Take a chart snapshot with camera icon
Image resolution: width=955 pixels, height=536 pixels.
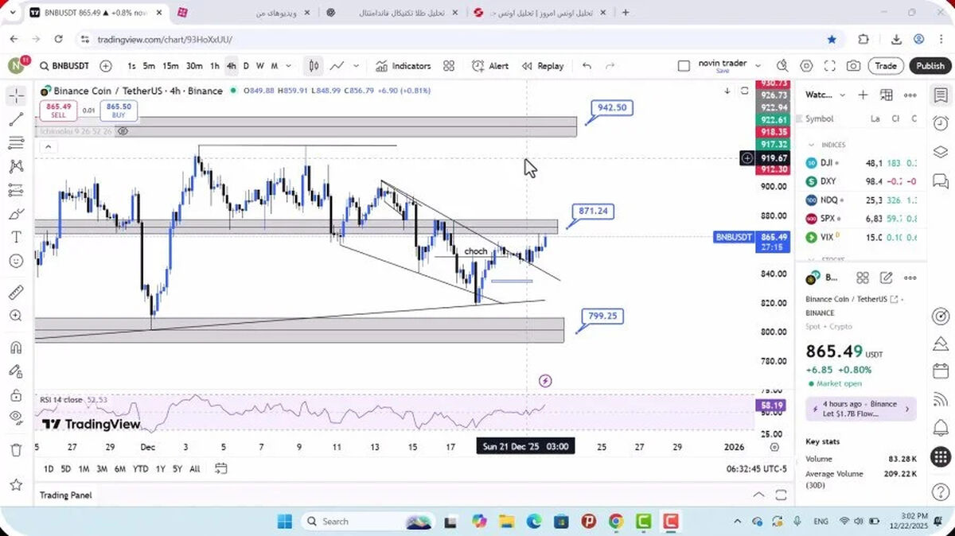click(853, 66)
